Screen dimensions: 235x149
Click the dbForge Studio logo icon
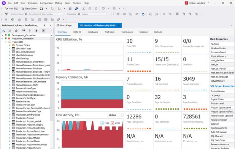pyautogui.click(x=3, y=3)
